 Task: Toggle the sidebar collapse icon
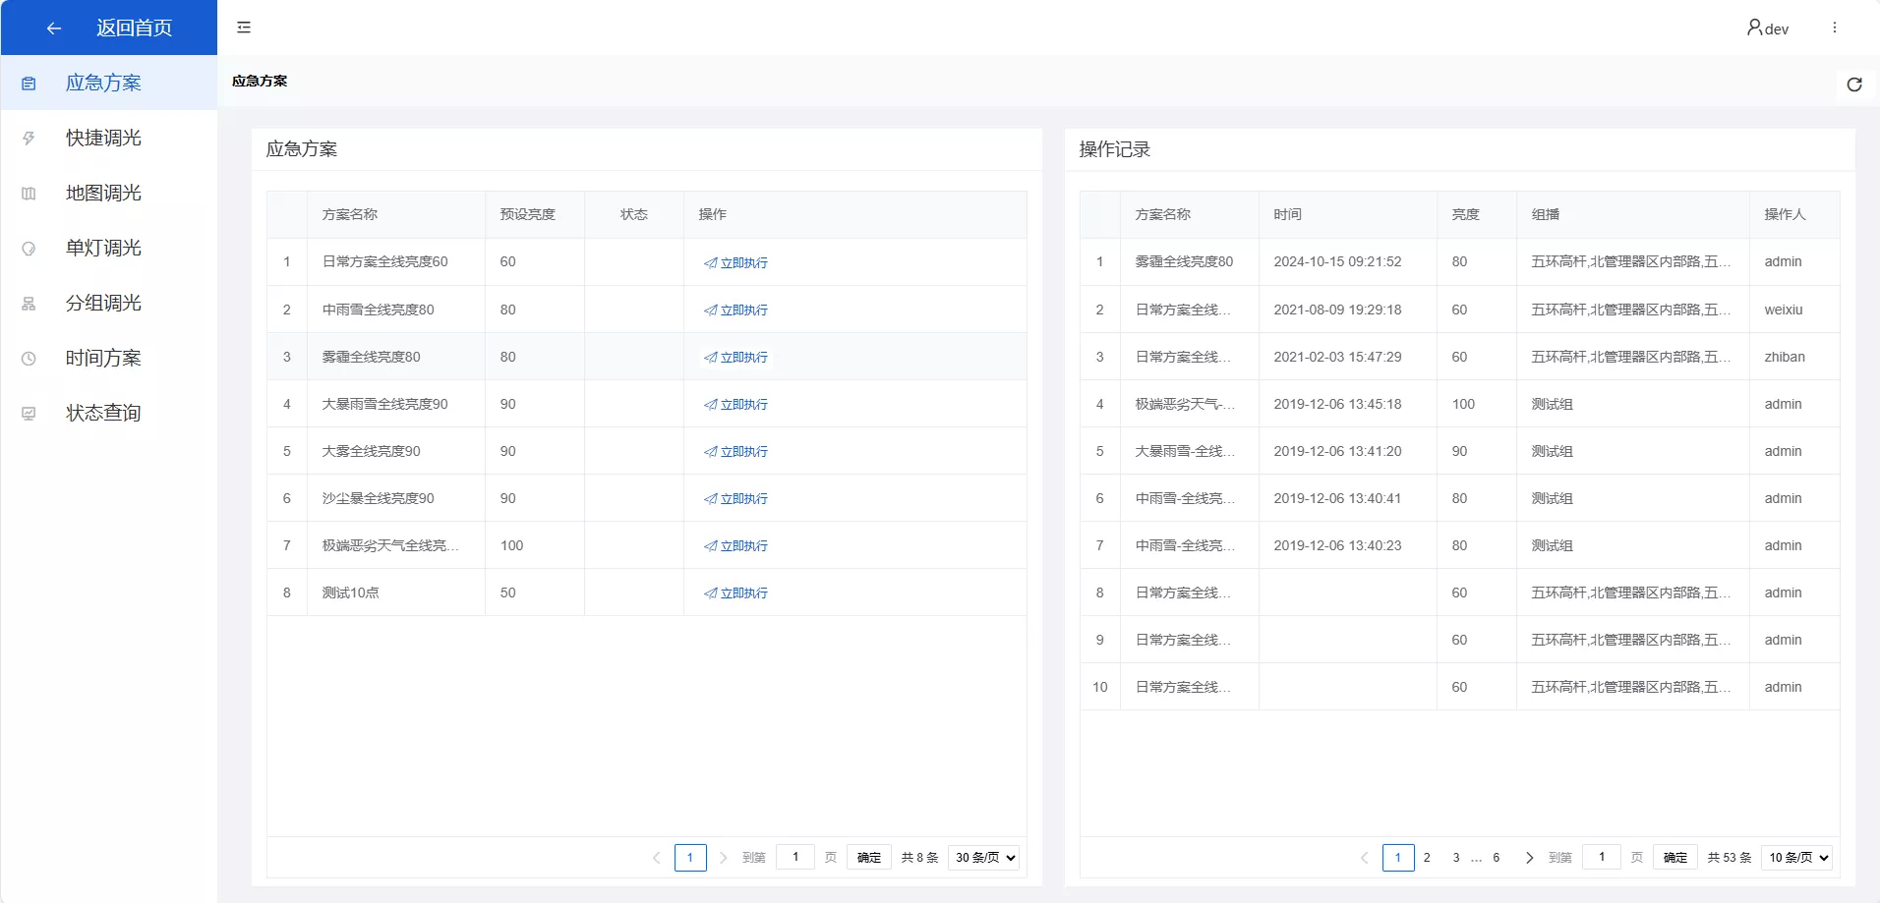[244, 28]
